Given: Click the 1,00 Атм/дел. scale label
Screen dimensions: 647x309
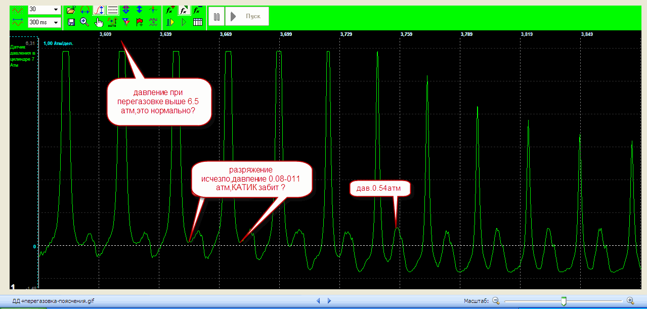Looking at the screenshot, I should point(58,43).
